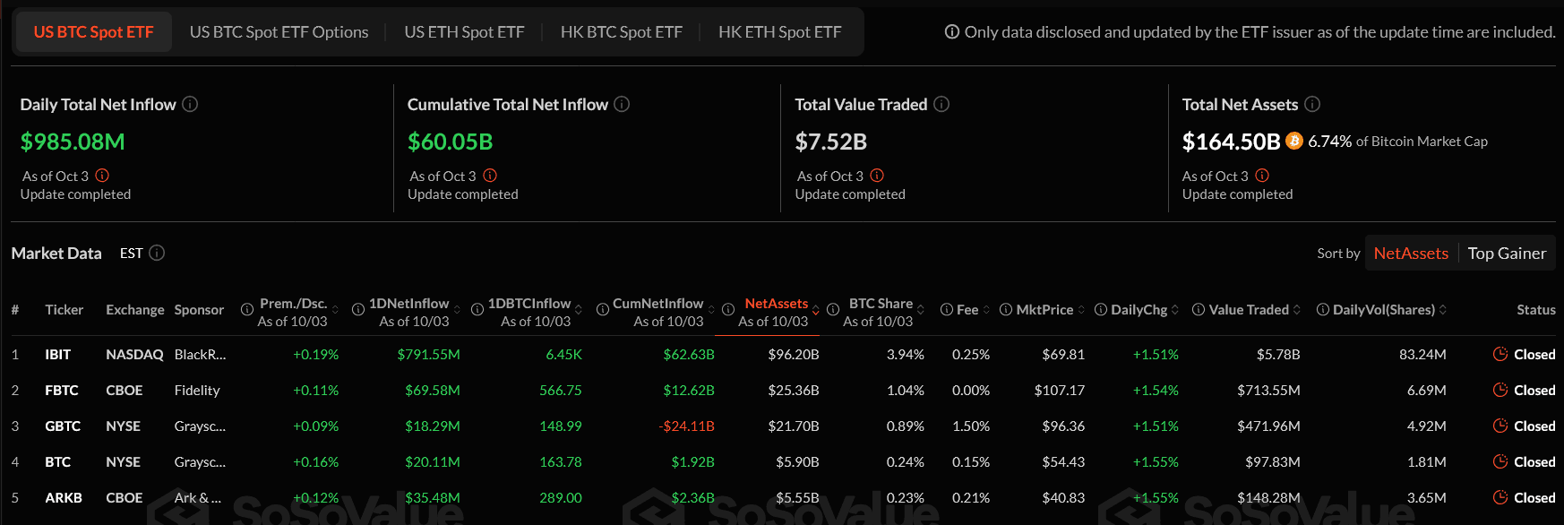Sort table by Value Traded column
This screenshot has height=525, width=1564.
coord(1248,310)
